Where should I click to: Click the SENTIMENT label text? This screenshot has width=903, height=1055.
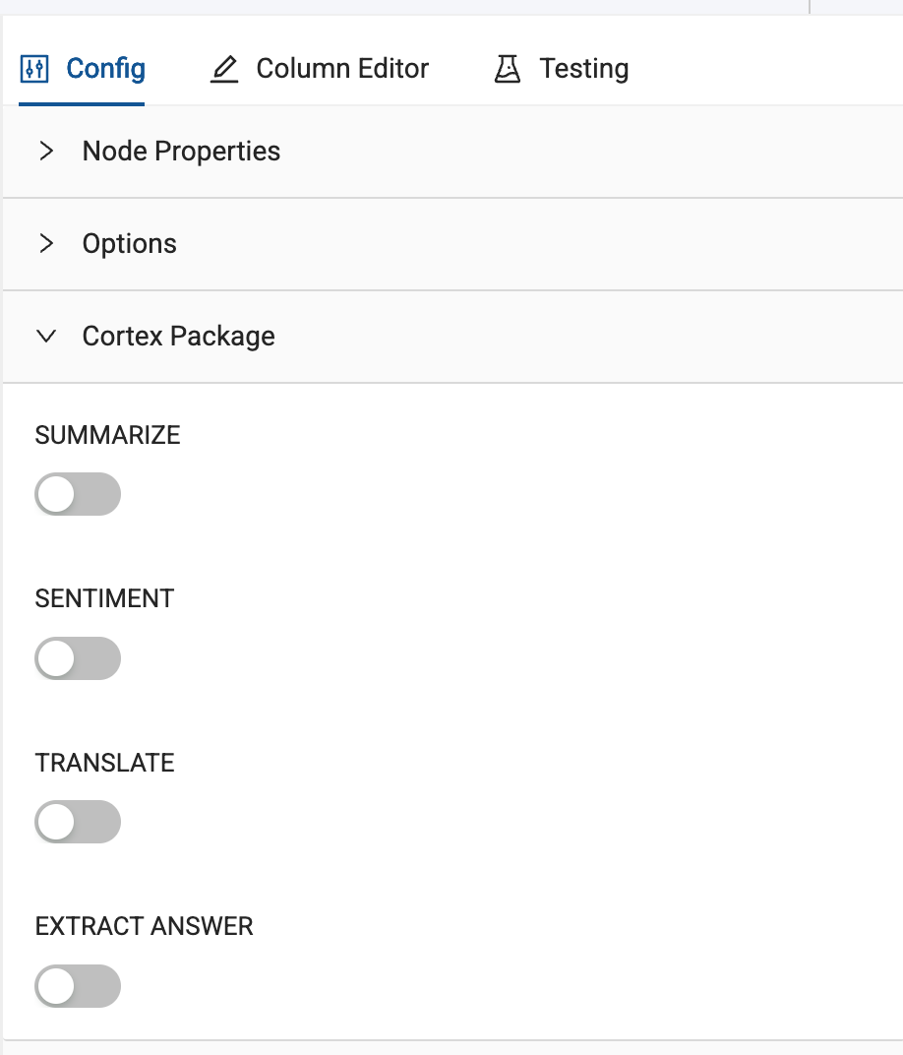pyautogui.click(x=104, y=598)
